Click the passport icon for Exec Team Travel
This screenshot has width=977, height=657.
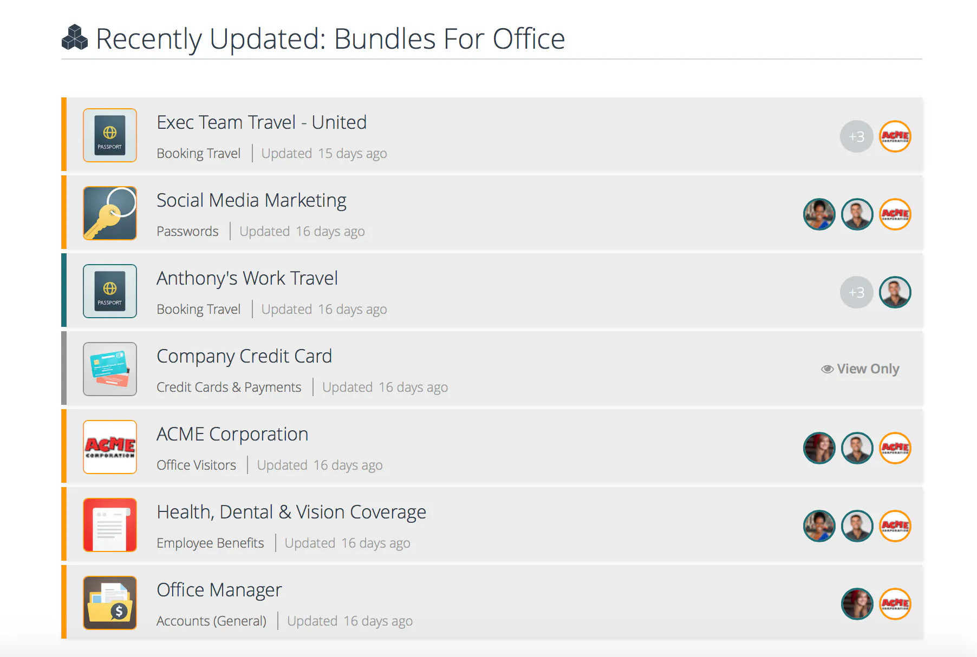click(x=110, y=135)
